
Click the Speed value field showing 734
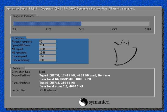[x=47, y=45]
